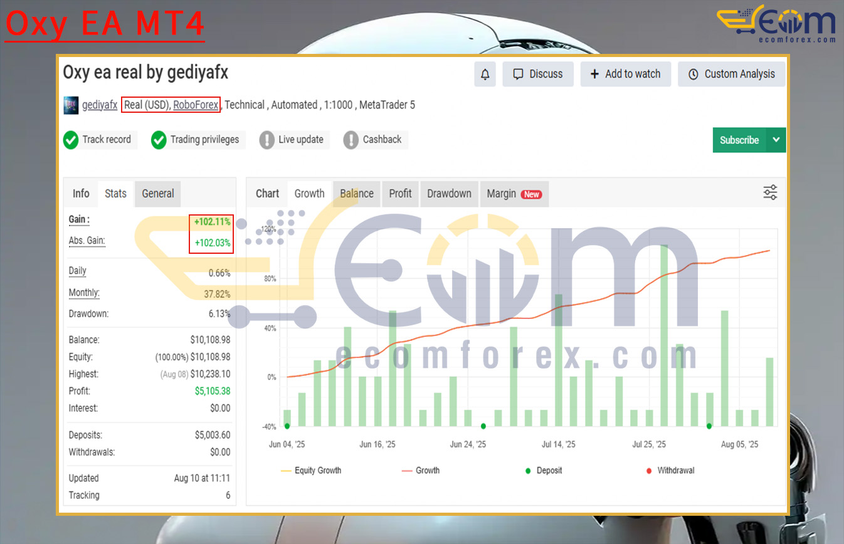
Task: Click the Abs. Gain label
Action: coord(87,241)
